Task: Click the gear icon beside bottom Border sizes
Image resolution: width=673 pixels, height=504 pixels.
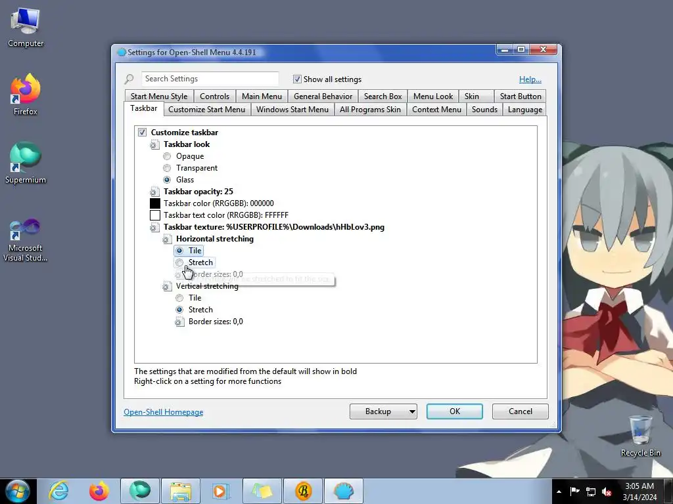Action: point(179,322)
